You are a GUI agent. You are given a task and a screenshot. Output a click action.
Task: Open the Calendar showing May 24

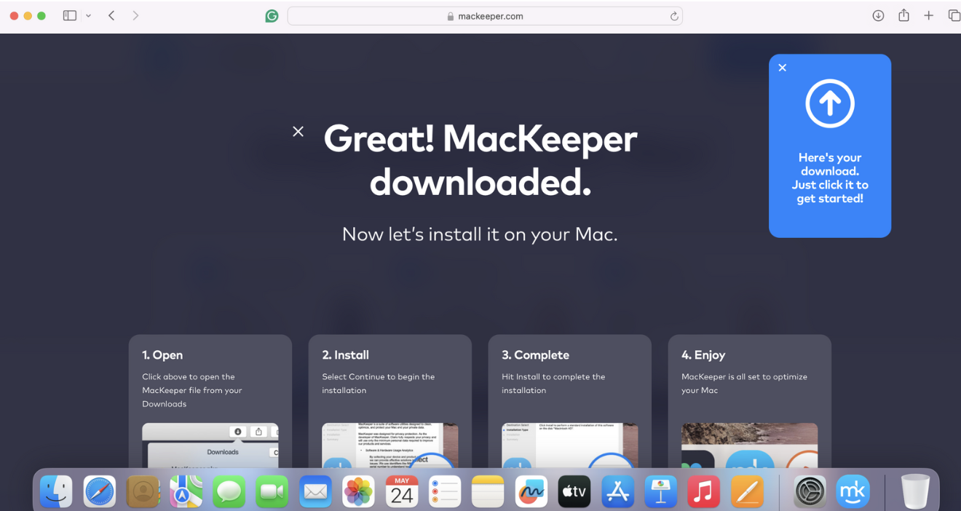pos(401,491)
